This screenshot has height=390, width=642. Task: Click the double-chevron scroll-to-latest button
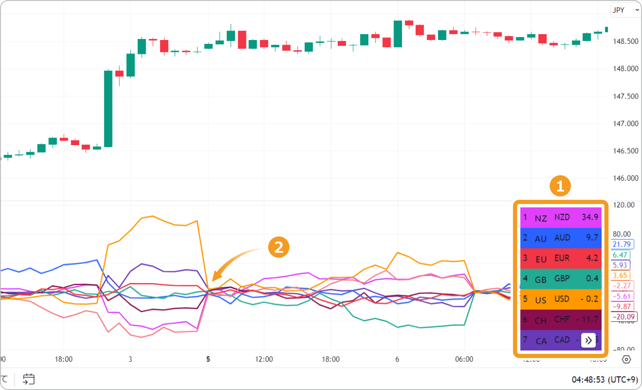click(x=588, y=340)
